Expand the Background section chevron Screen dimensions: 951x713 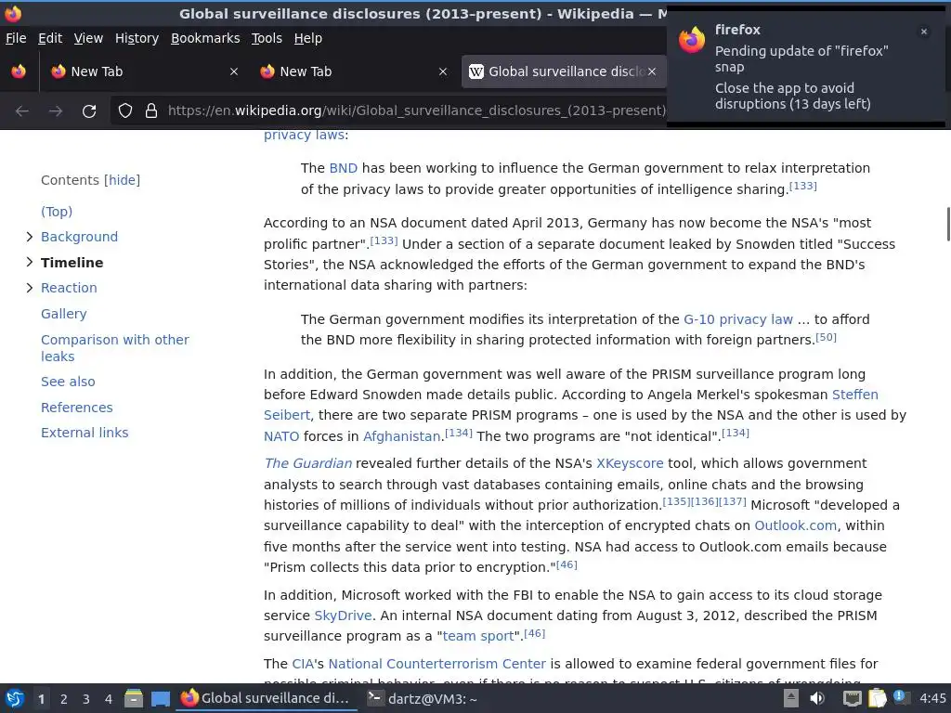tap(29, 237)
